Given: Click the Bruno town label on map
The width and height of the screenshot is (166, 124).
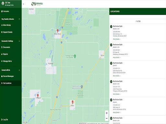Looking at the screenshot, I should pos(102,56).
